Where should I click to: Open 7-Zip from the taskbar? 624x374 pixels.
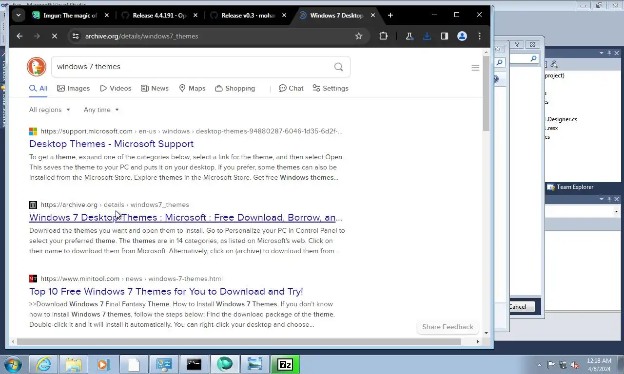[285, 364]
